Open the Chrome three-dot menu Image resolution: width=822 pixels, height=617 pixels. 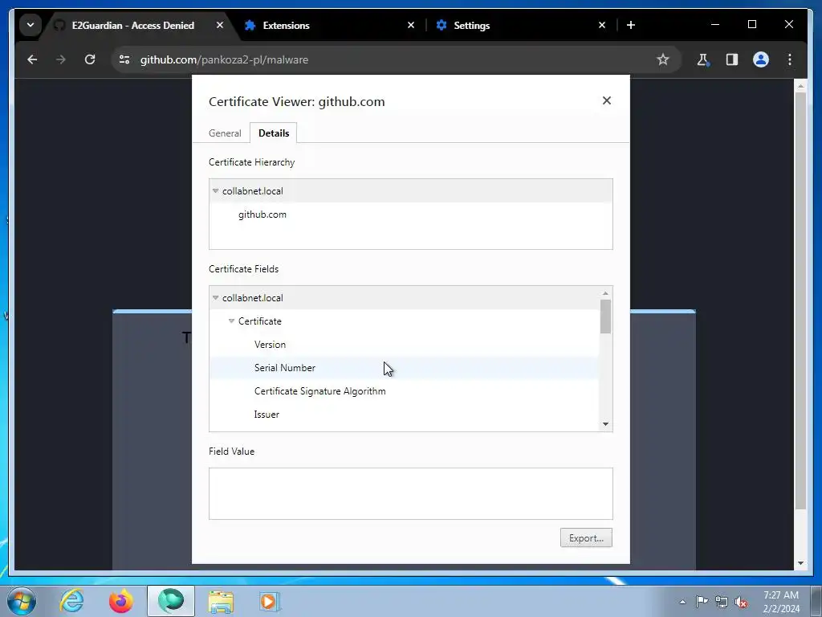[790, 59]
